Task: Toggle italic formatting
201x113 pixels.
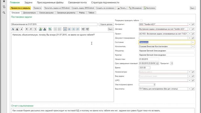Action: pos(31,29)
